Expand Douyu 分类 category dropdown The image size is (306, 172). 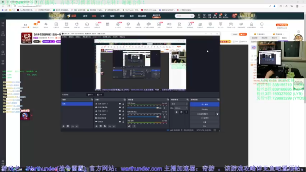pos(103,16)
